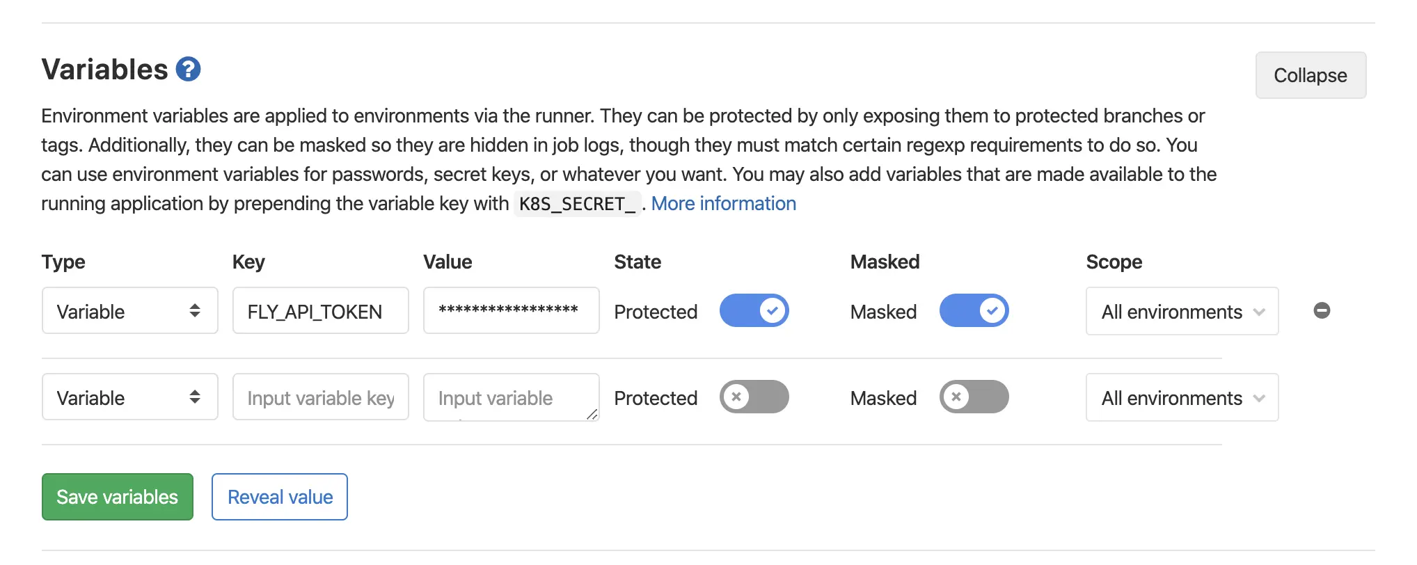Click the FLY_API_TOKEN key field

coord(320,310)
